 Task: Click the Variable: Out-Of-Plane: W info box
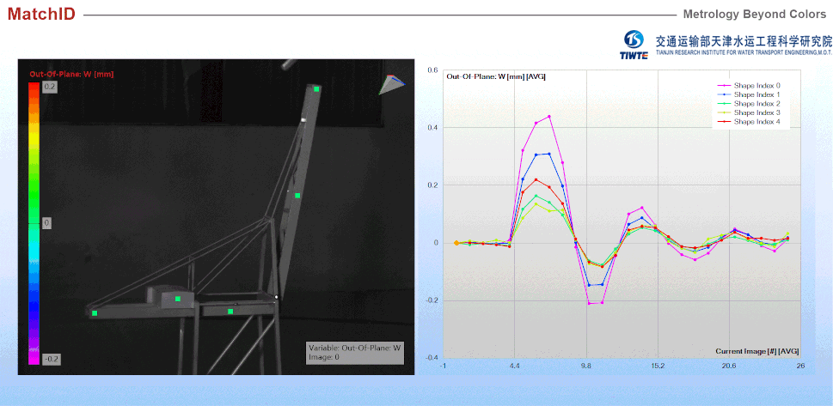tap(354, 353)
